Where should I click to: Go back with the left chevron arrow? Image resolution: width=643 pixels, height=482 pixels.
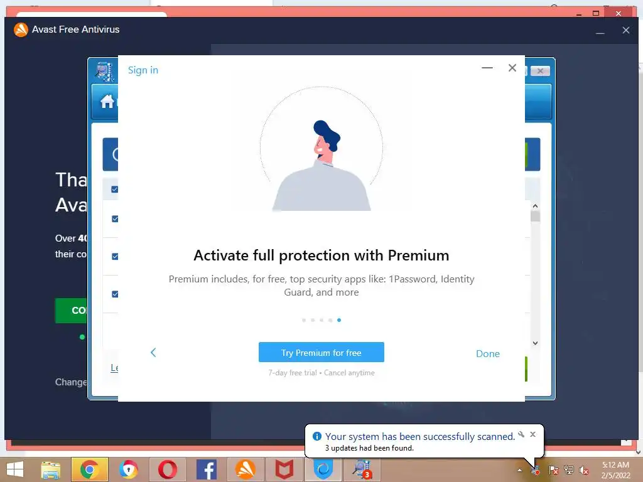coord(153,353)
